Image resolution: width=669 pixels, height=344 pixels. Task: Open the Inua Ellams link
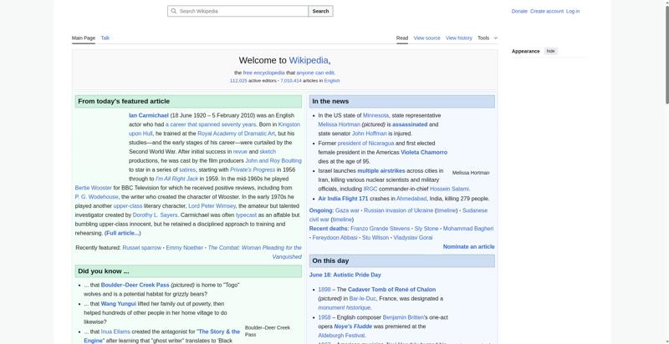(x=115, y=331)
